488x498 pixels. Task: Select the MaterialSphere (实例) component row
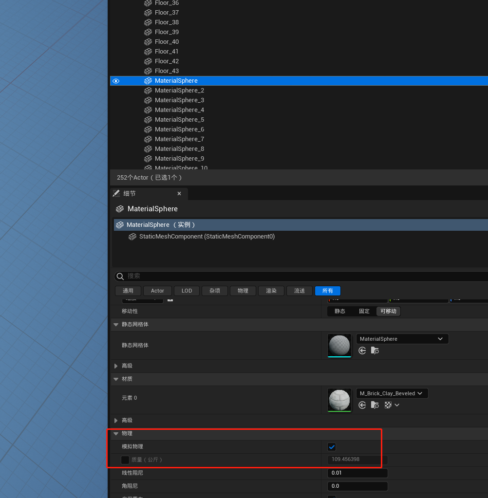point(301,225)
